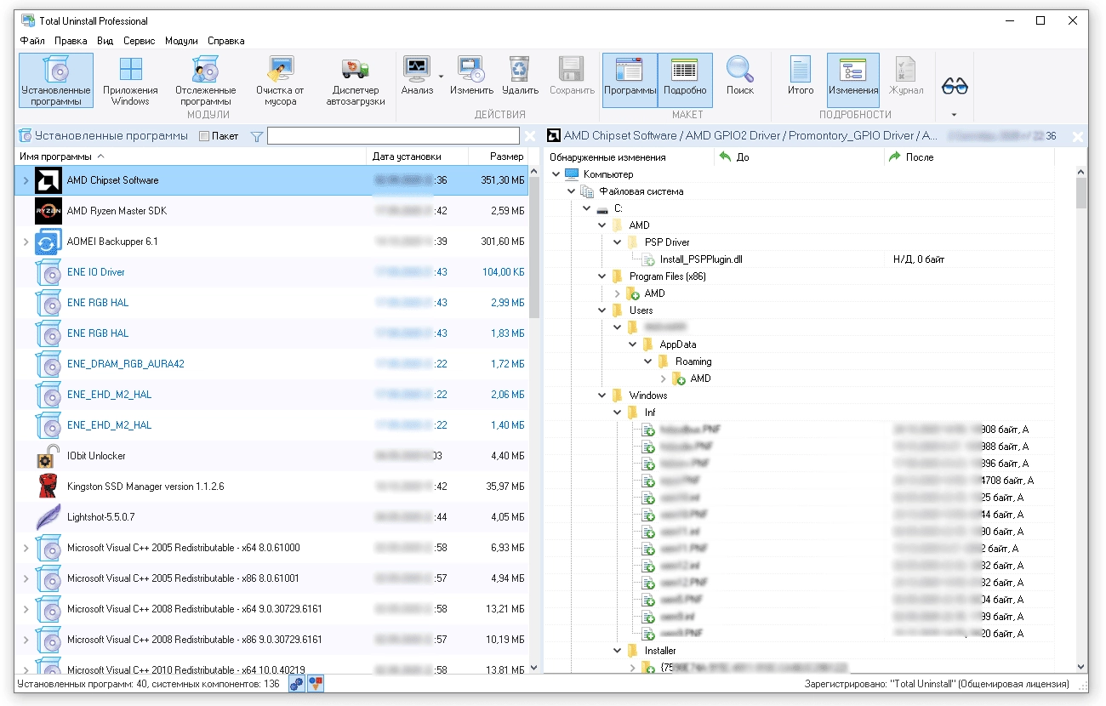Open the Модули menu

tap(181, 41)
